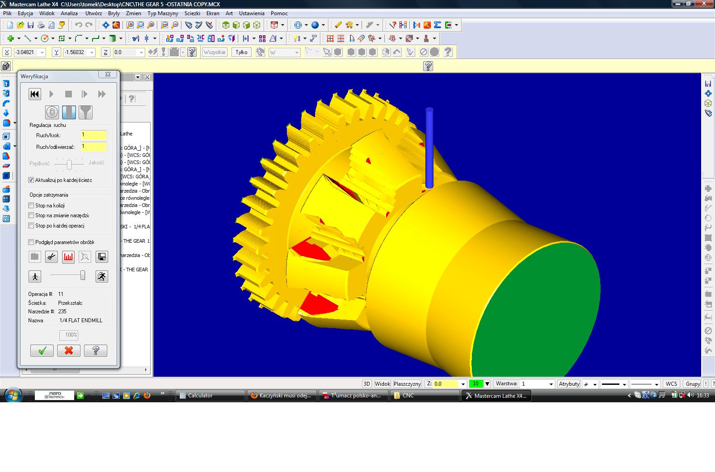Open the Y coordinate dropdown
Screen dimensions: 715x472
(92, 52)
